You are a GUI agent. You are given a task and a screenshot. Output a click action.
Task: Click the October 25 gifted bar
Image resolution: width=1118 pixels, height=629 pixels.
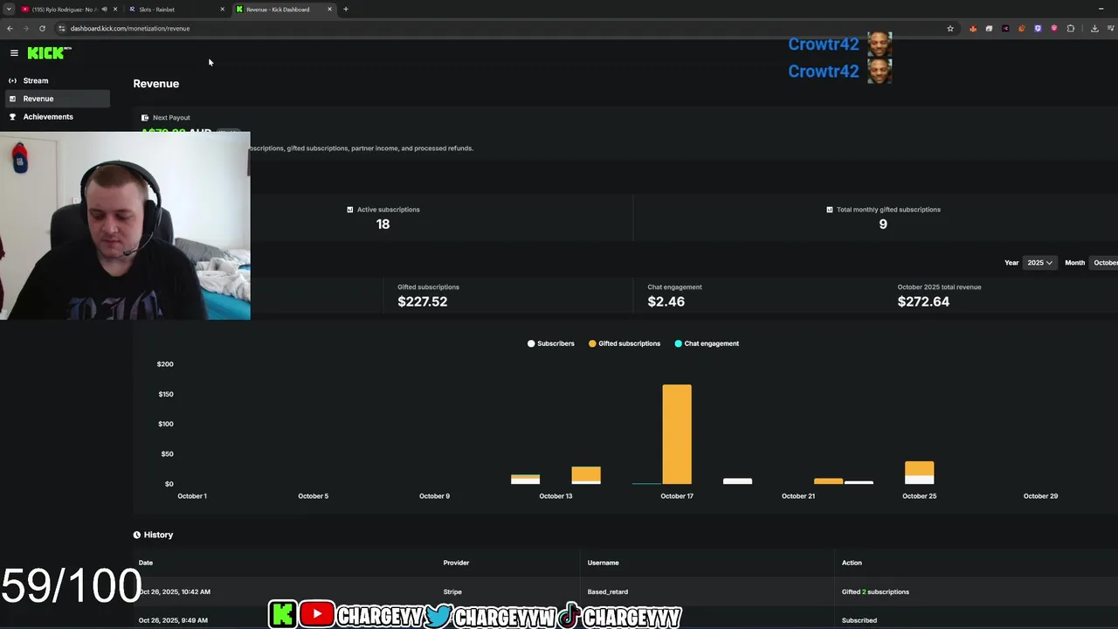tap(919, 468)
